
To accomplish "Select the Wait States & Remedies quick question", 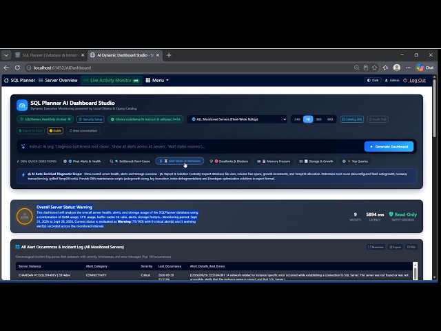I will coord(180,161).
